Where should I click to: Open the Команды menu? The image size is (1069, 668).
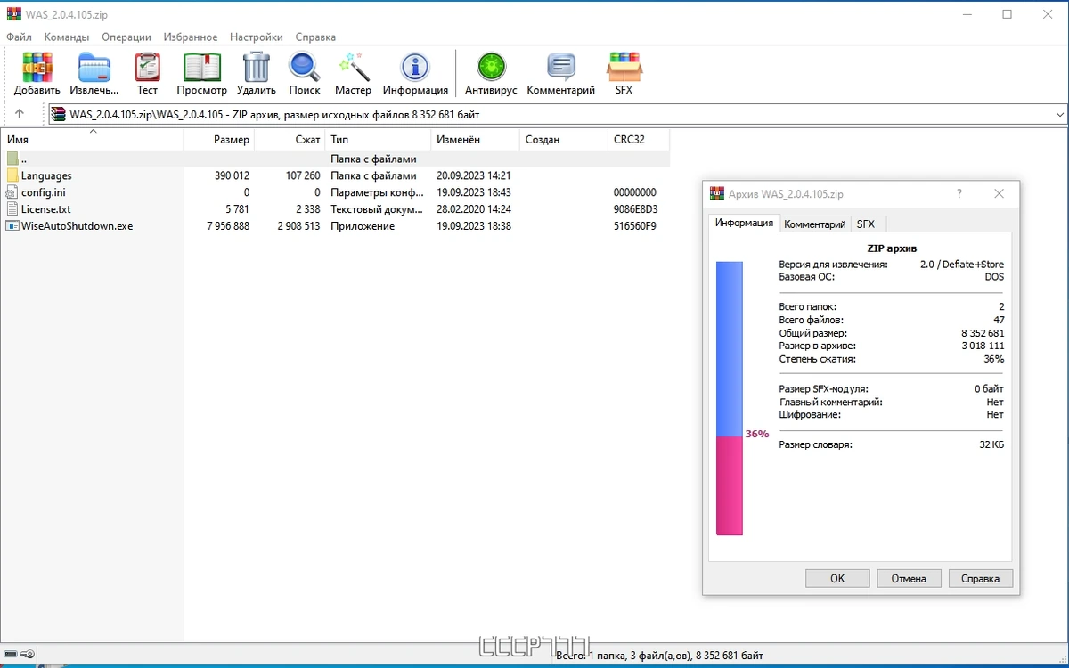[x=66, y=37]
